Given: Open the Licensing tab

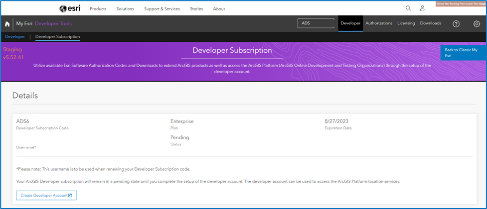Looking at the screenshot, I should pyautogui.click(x=406, y=23).
